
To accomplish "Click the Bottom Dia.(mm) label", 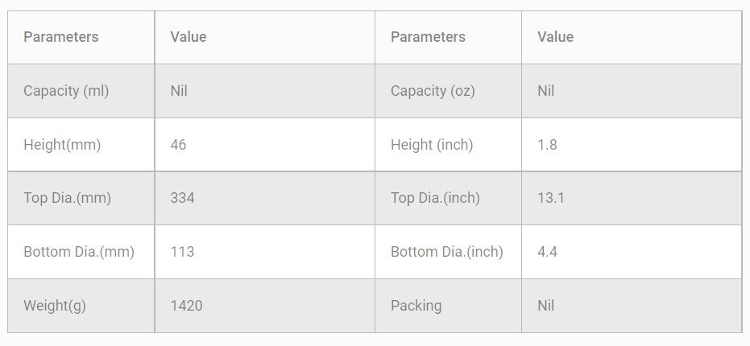I will pos(79,252).
